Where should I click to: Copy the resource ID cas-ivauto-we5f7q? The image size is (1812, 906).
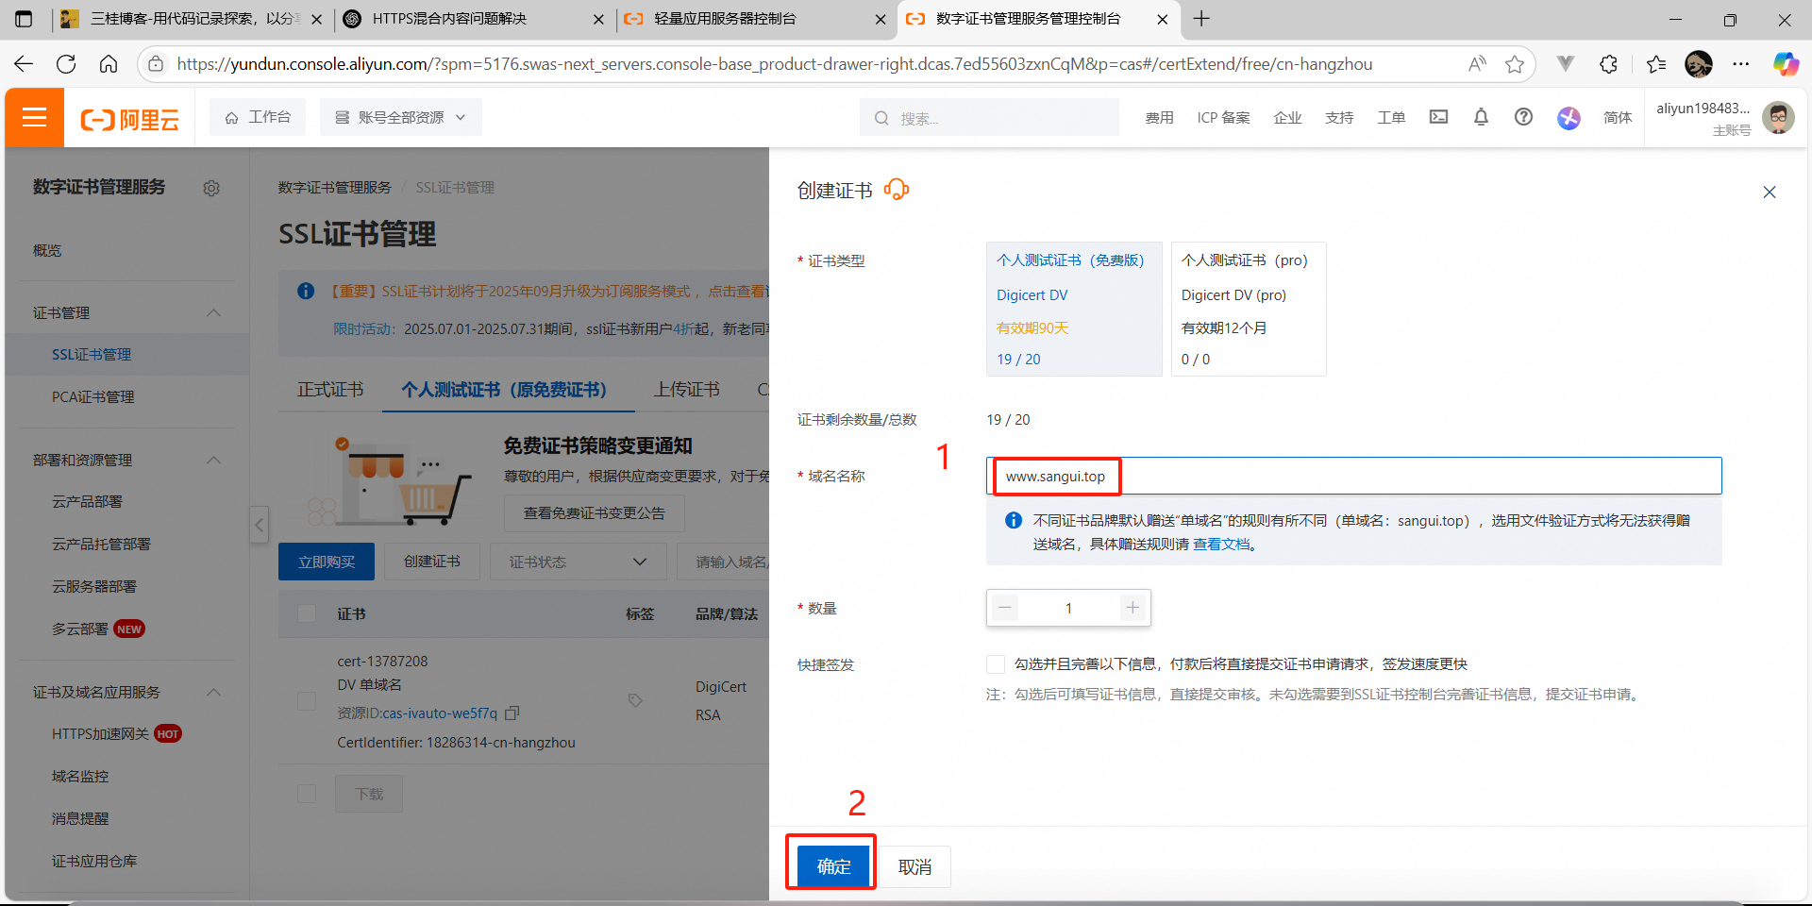512,713
